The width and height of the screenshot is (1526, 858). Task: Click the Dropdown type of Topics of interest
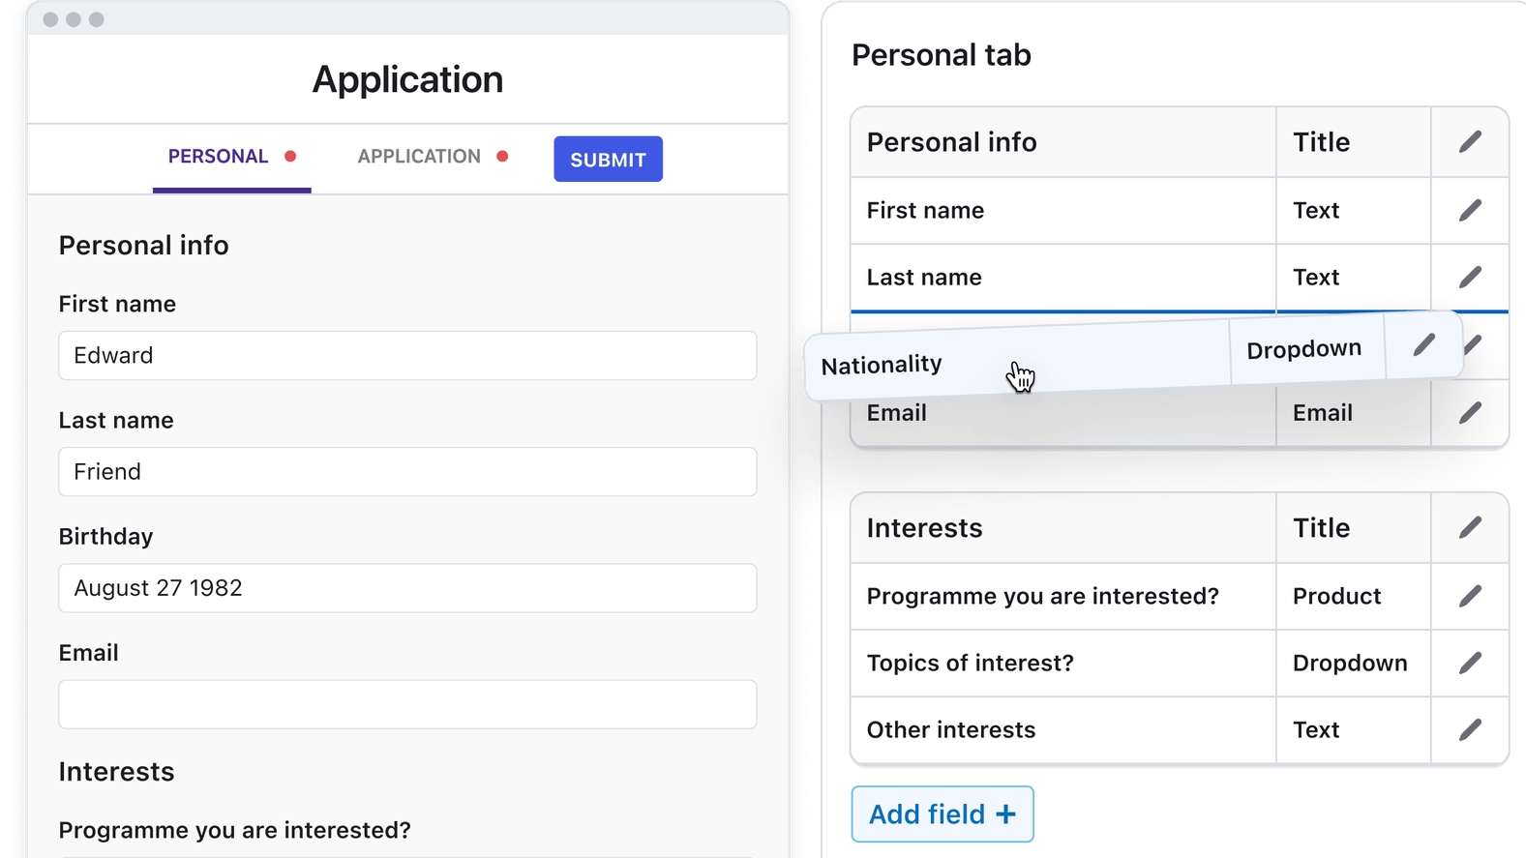point(1350,663)
